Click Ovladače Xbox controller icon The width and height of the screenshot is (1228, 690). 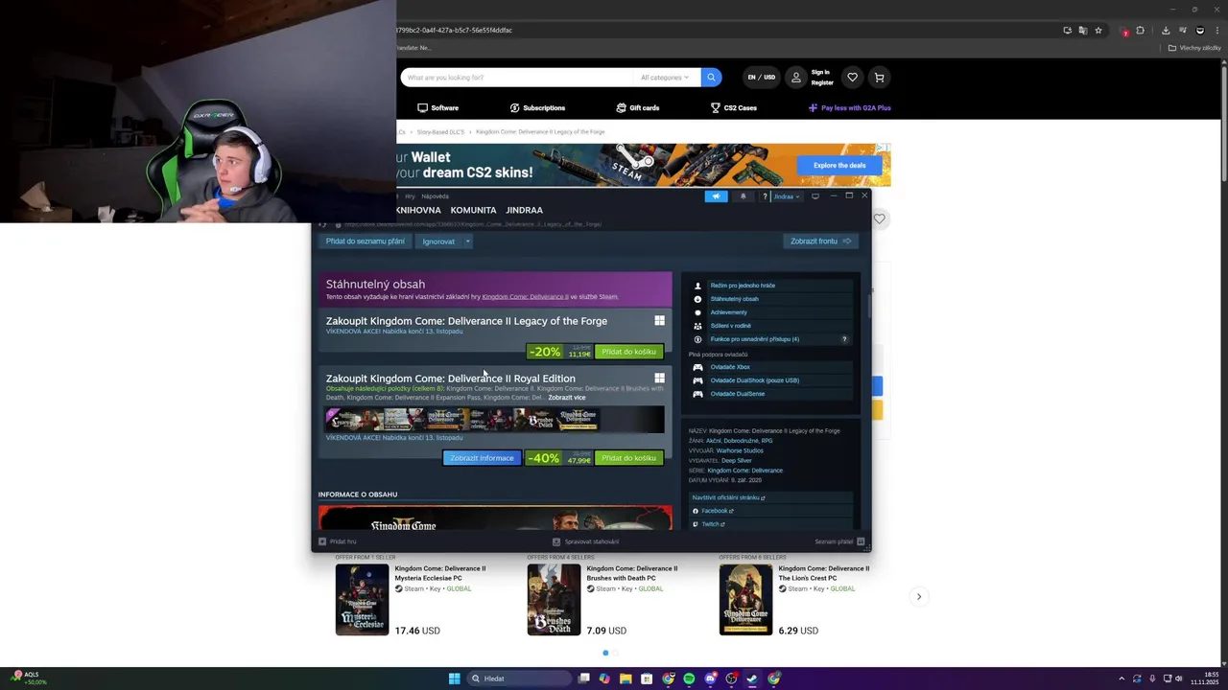[x=697, y=367]
